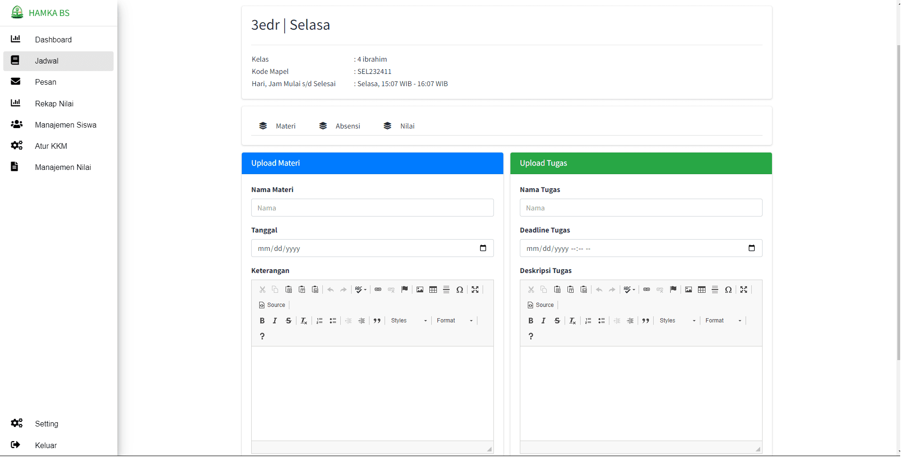
Task: Click the Tanggal date field
Action: click(372, 248)
